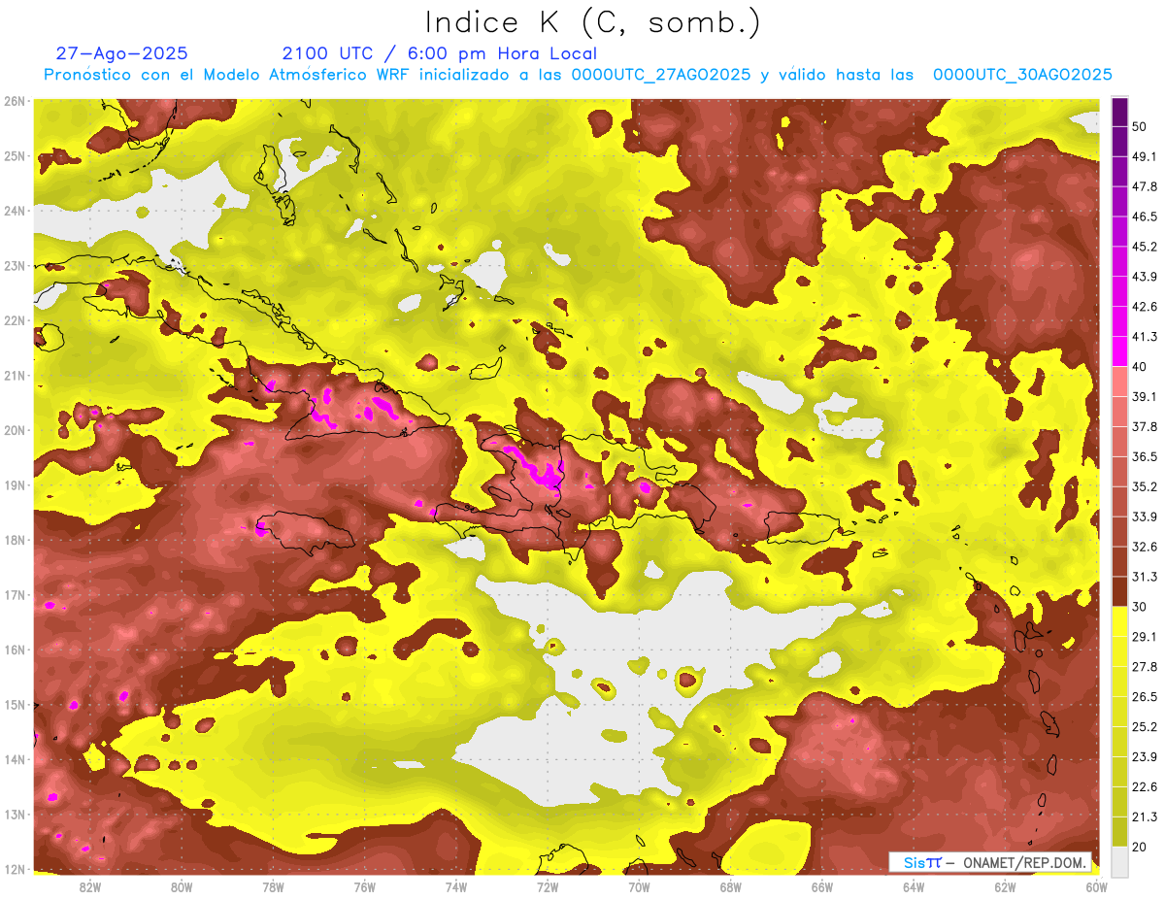Screen dimensions: 1165x900
Task: Click the 'Pronostico con el Modelo Atmosferico WRF' line
Action: 578,75
